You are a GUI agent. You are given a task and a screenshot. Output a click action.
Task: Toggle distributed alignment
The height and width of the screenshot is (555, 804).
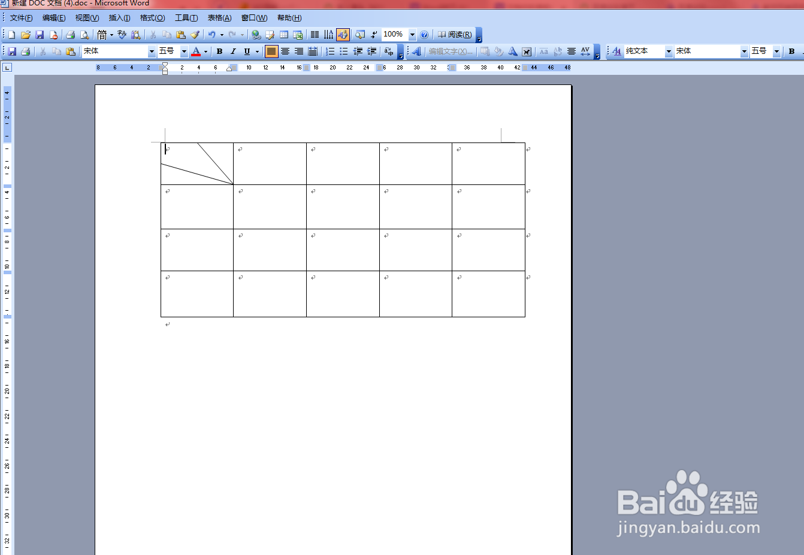[x=313, y=51]
